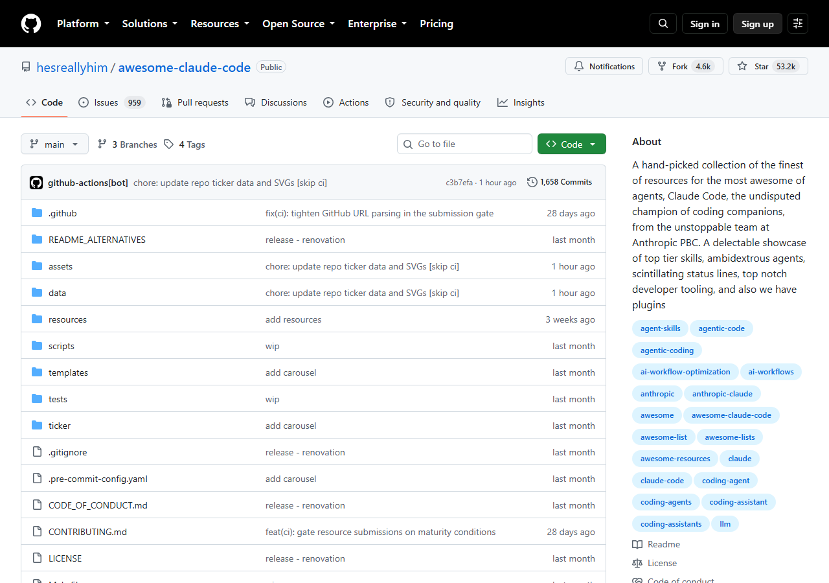Viewport: 829px width, 583px height.
Task: Click the github-actions[bot] avatar icon
Action: tap(36, 183)
